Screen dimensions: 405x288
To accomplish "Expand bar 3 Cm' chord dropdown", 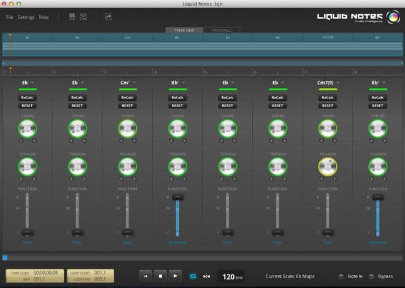I will pos(134,82).
